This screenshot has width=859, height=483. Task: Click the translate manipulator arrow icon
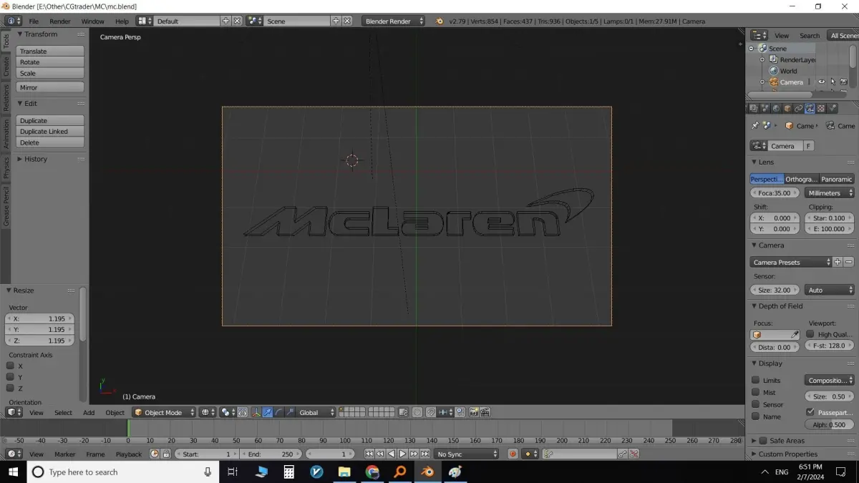(x=267, y=412)
